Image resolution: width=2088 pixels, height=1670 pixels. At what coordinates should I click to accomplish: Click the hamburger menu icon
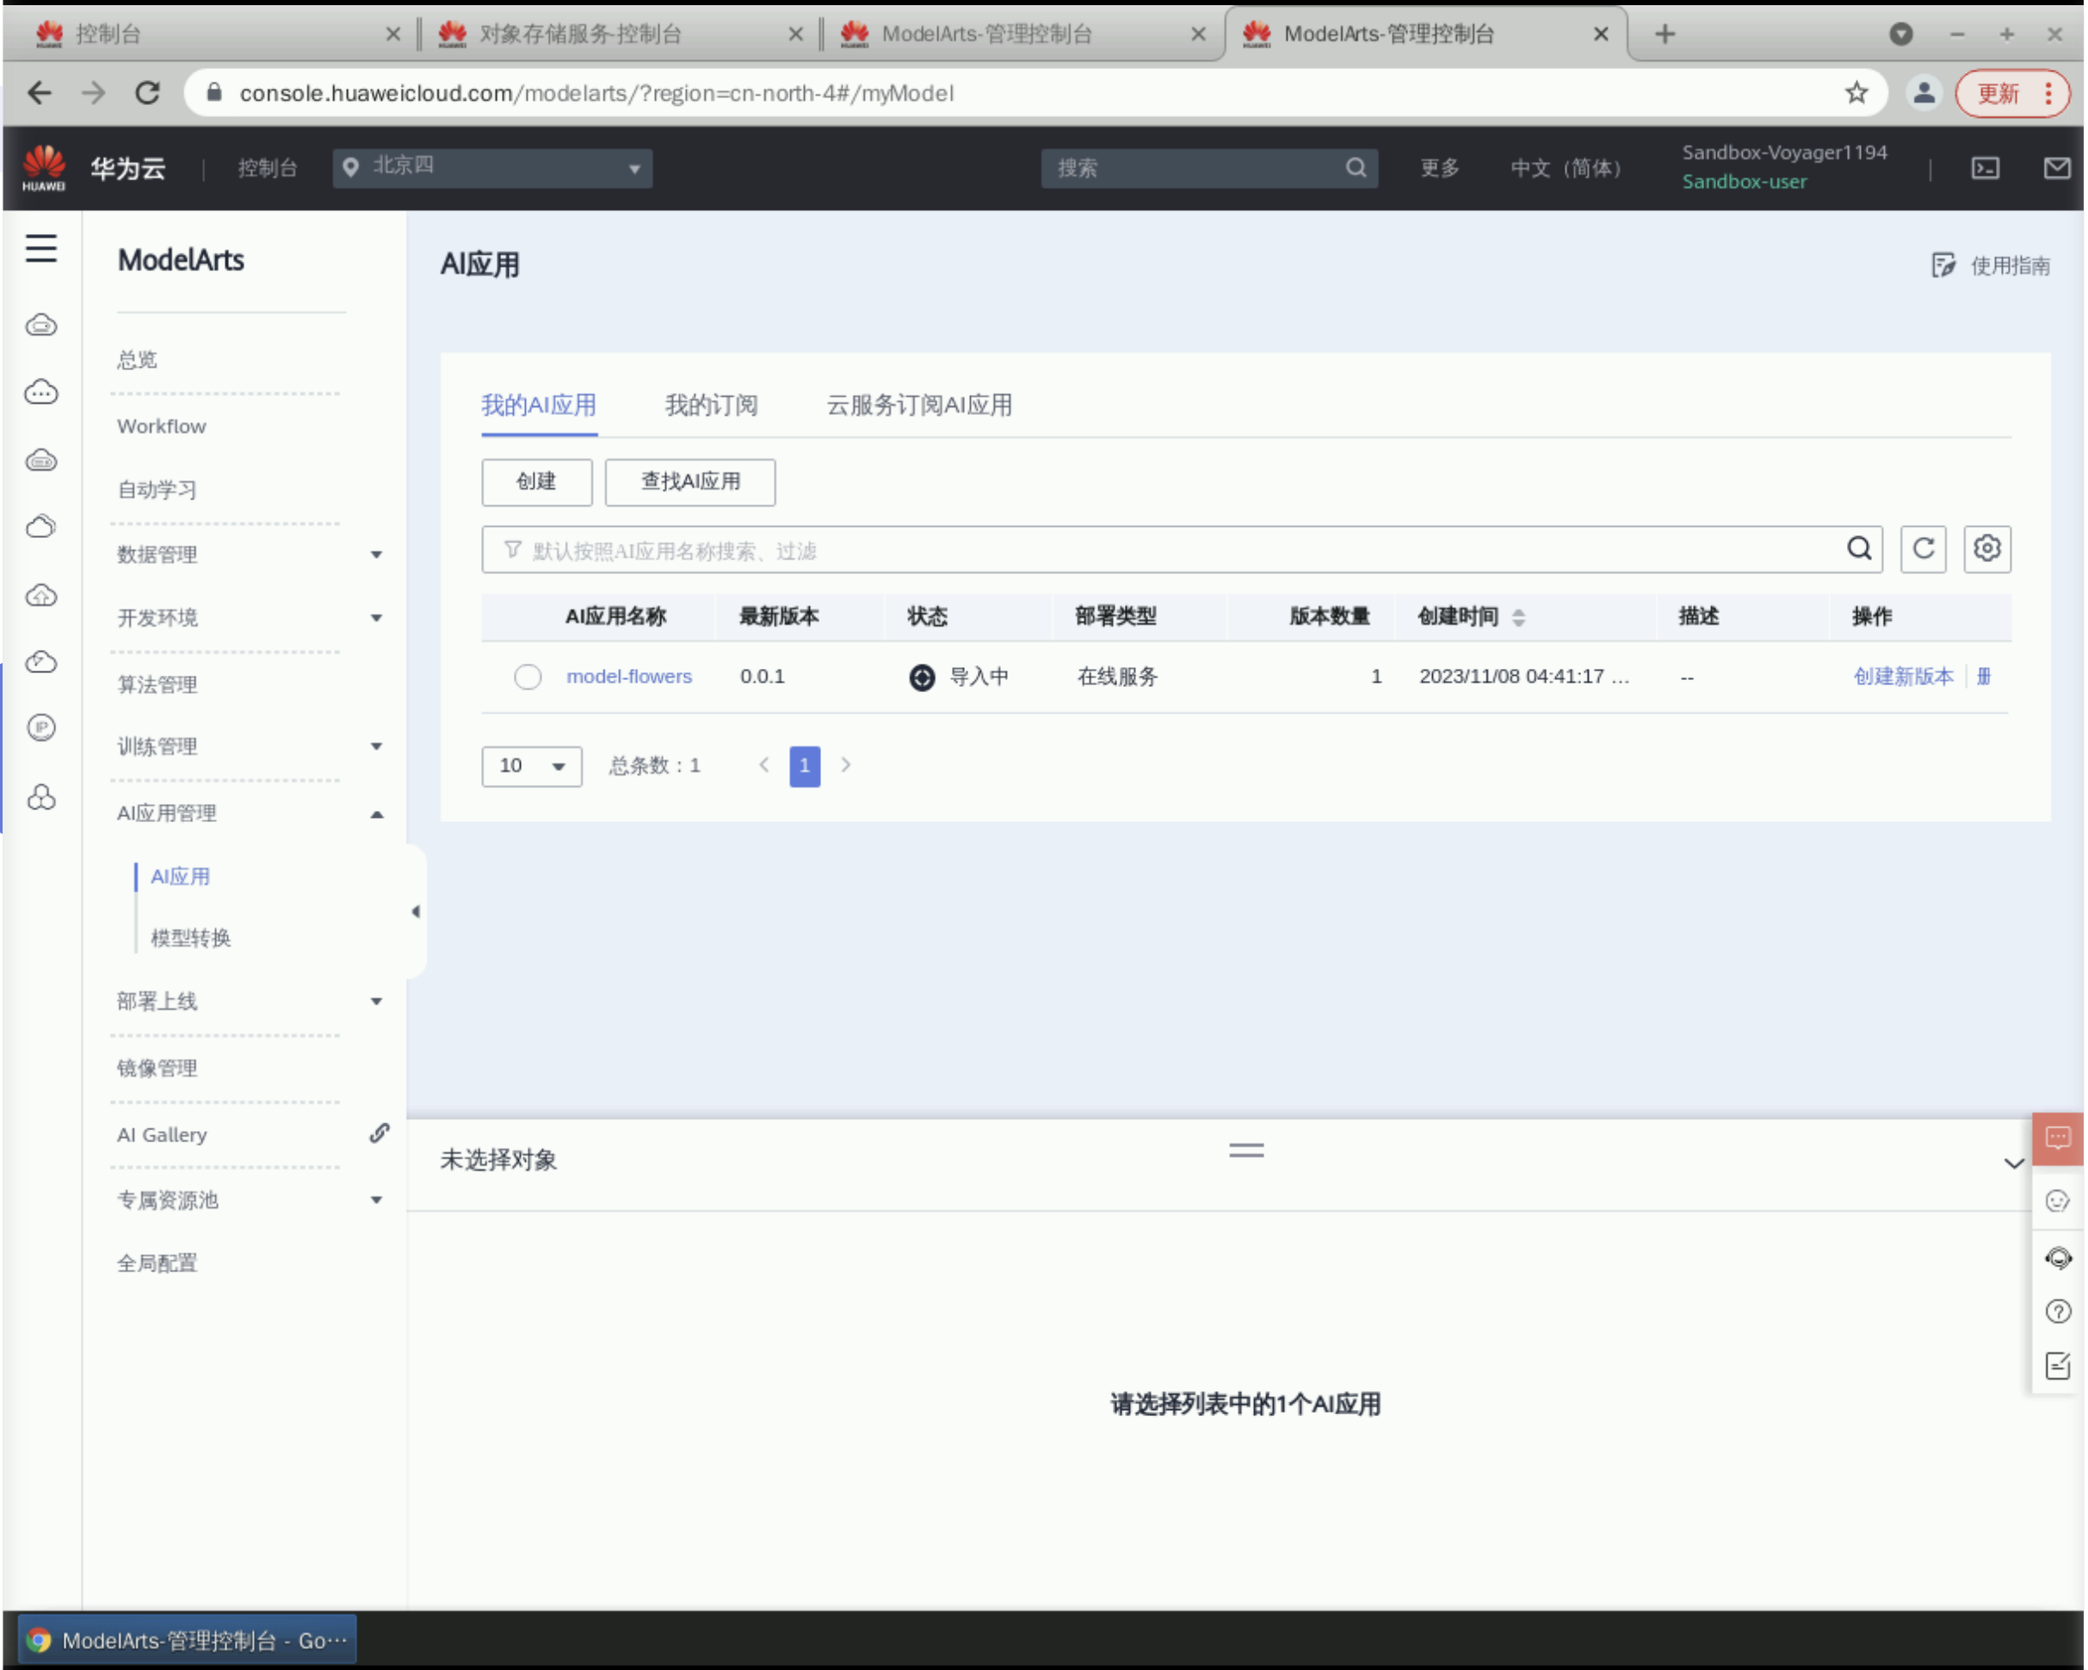(40, 249)
